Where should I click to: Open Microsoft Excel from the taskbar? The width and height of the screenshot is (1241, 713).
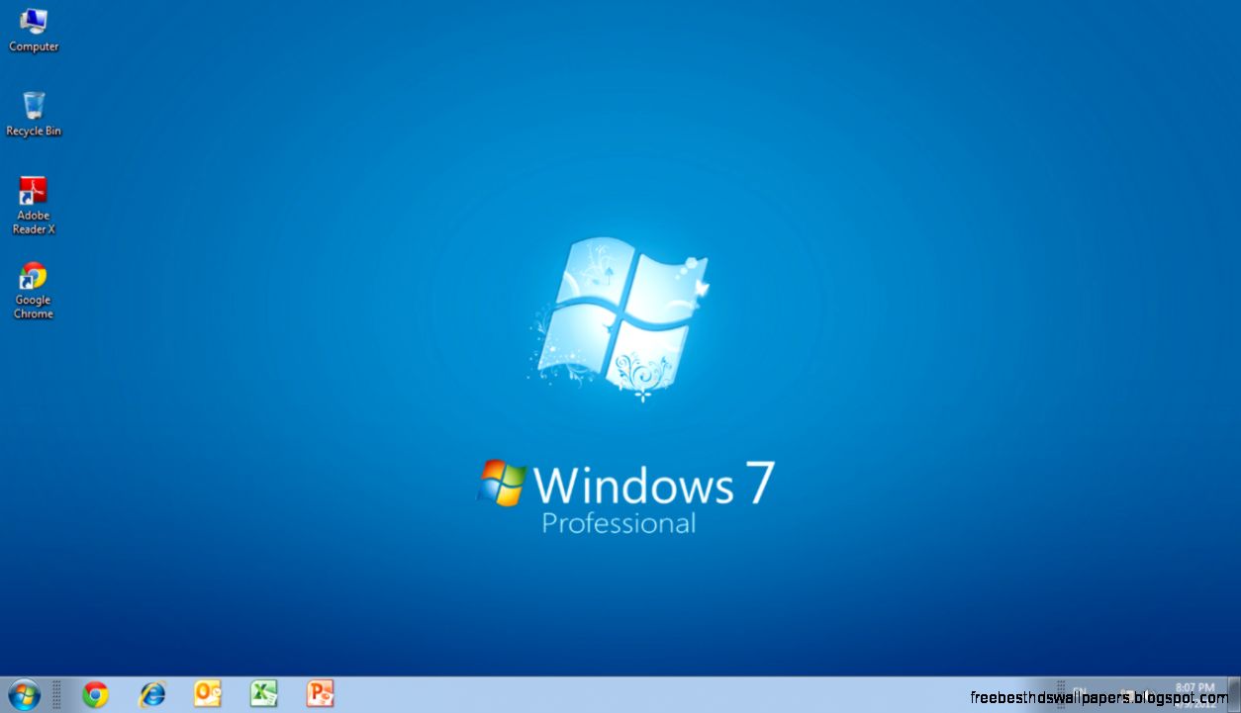pyautogui.click(x=263, y=693)
